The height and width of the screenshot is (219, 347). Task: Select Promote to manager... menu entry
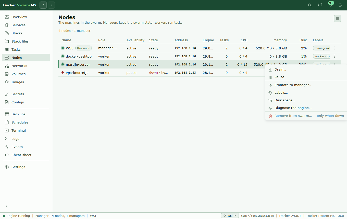[x=306, y=85]
